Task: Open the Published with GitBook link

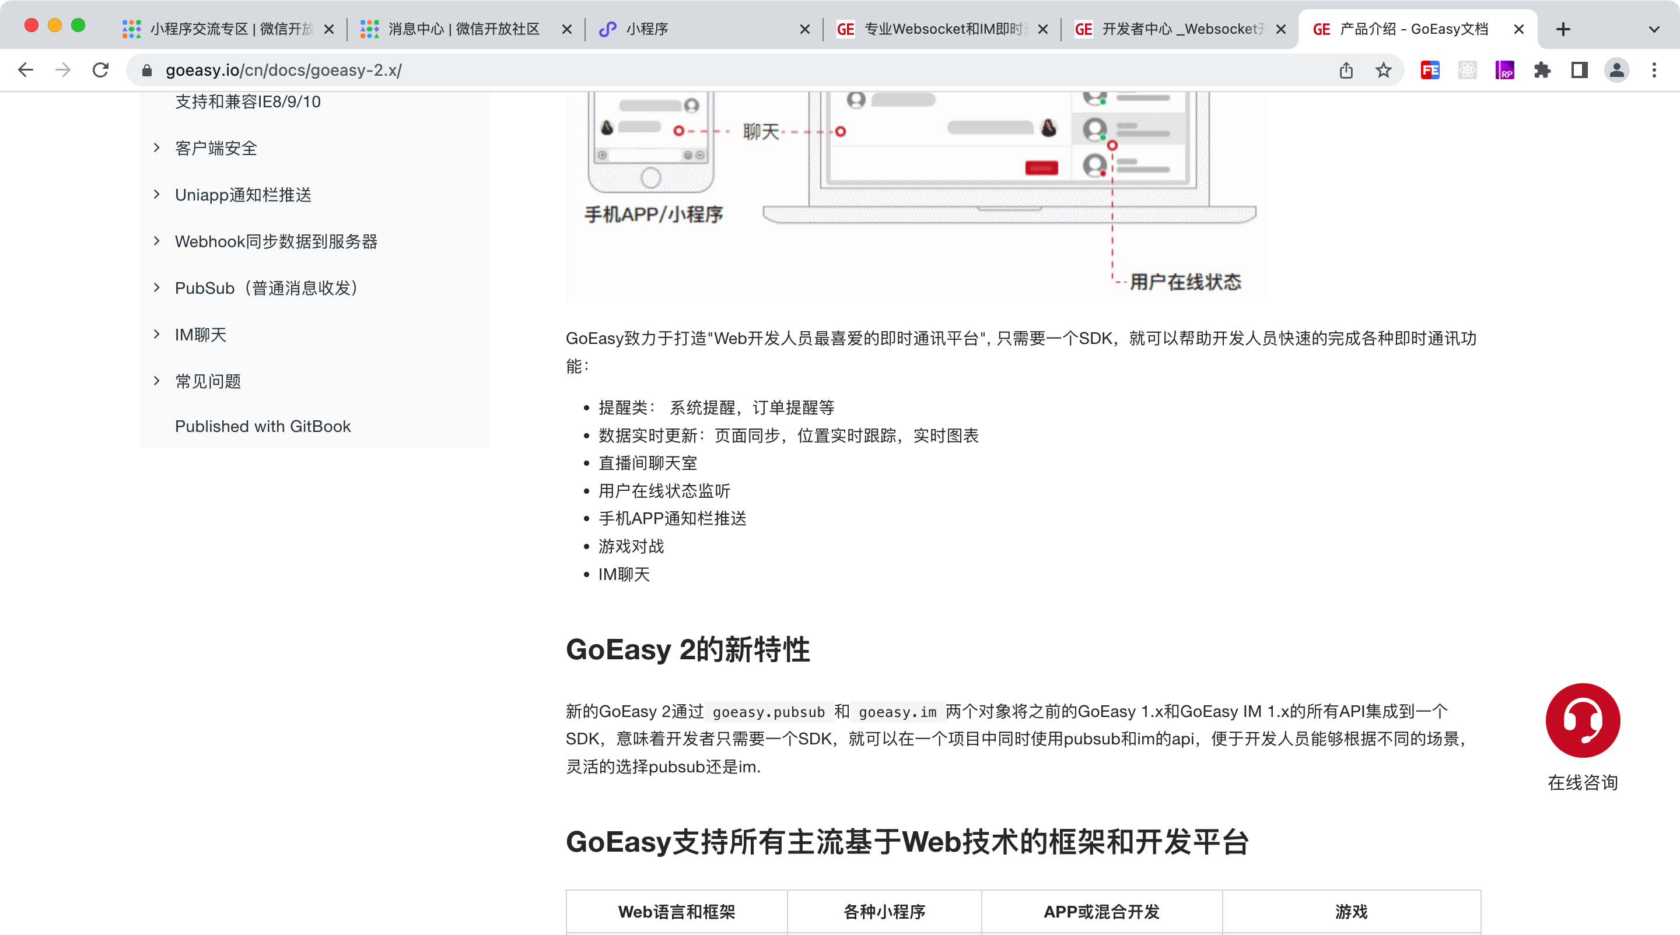Action: click(x=262, y=426)
